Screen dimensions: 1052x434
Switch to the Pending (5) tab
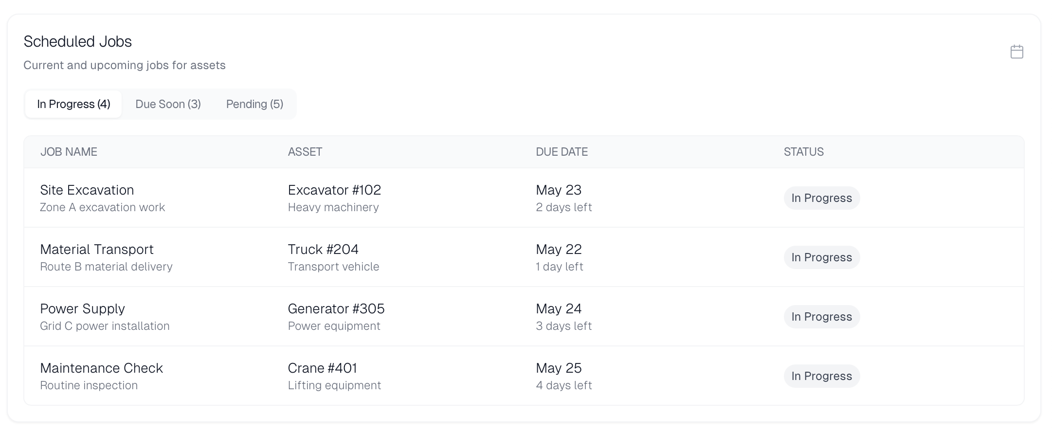click(254, 104)
